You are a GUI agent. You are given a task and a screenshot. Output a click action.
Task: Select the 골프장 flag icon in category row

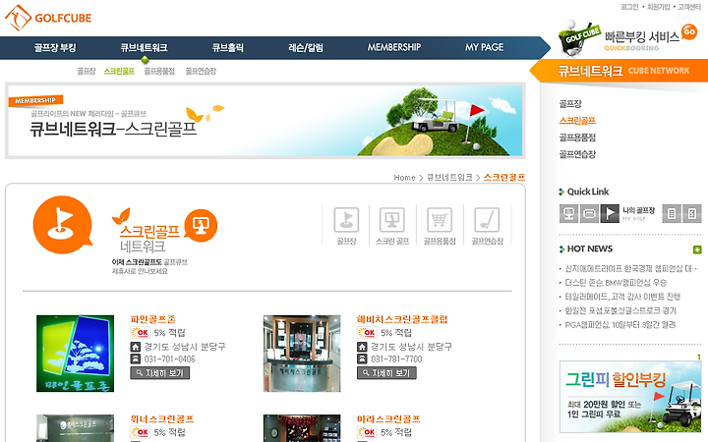click(346, 220)
